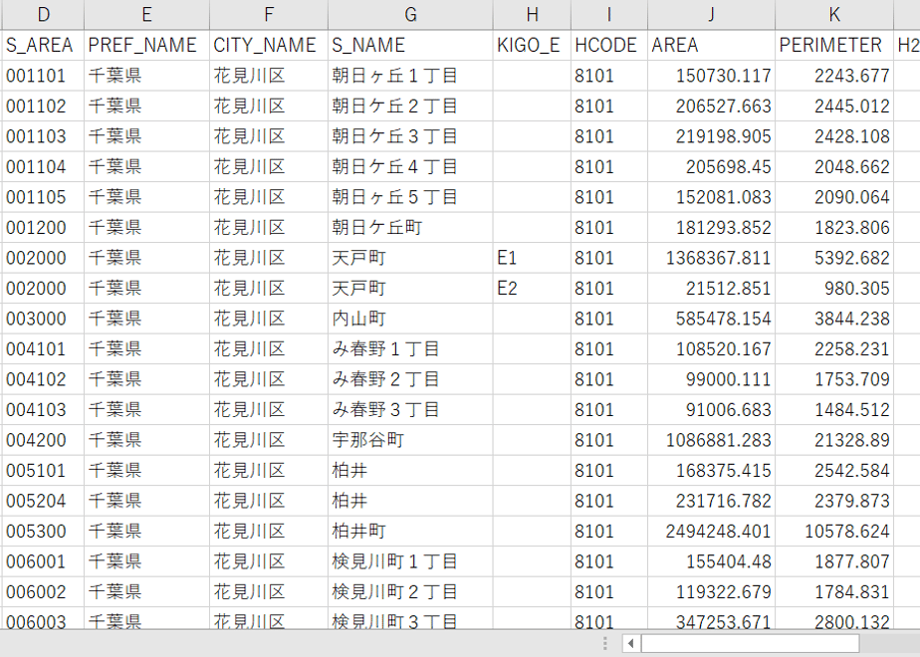Select column I header

[x=609, y=14]
